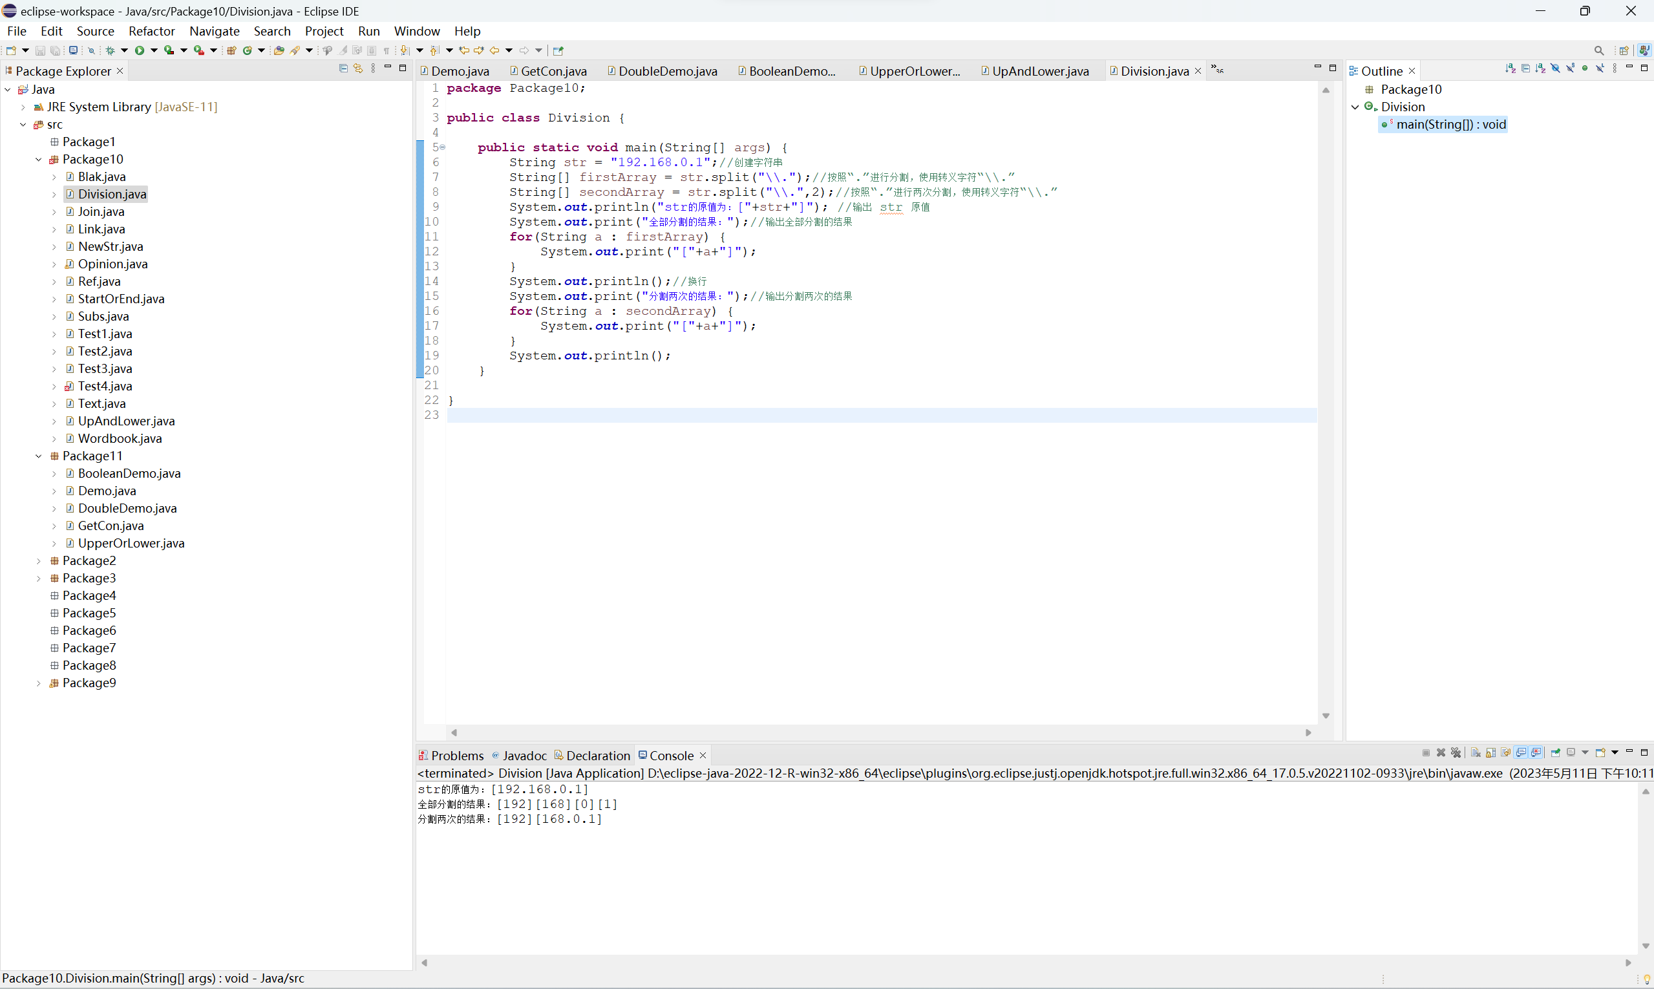The image size is (1654, 989).
Task: Maximize the editor area
Action: (x=1333, y=68)
